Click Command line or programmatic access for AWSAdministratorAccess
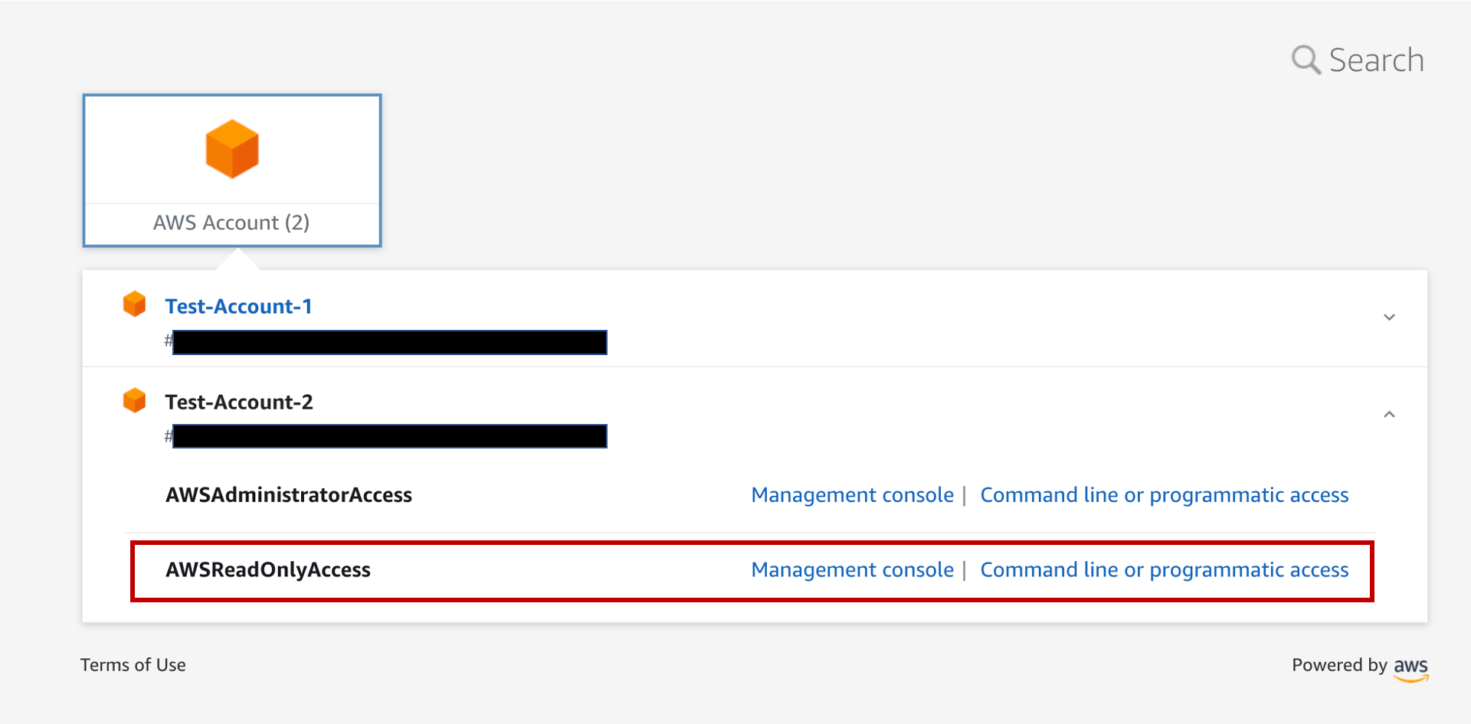This screenshot has height=724, width=1471. (1165, 495)
